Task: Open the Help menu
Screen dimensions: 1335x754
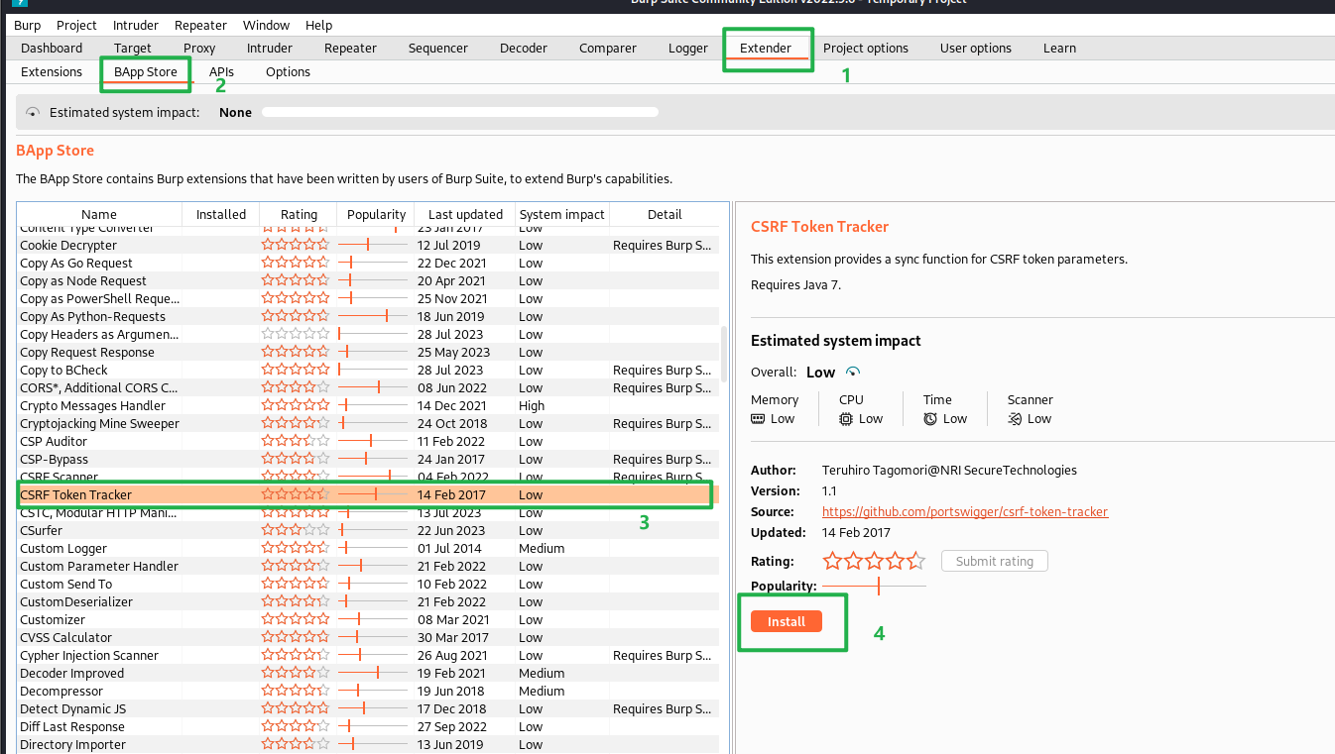Action: pyautogui.click(x=318, y=25)
